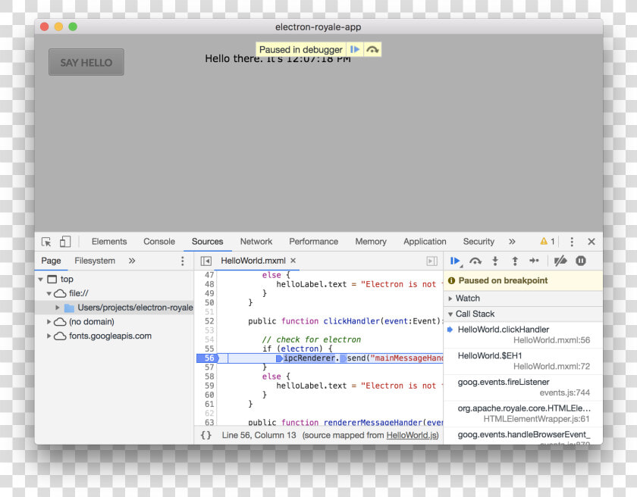Select goog.events.fireListener stack frame
Viewport: 637px width, 497px height.
(x=522, y=387)
